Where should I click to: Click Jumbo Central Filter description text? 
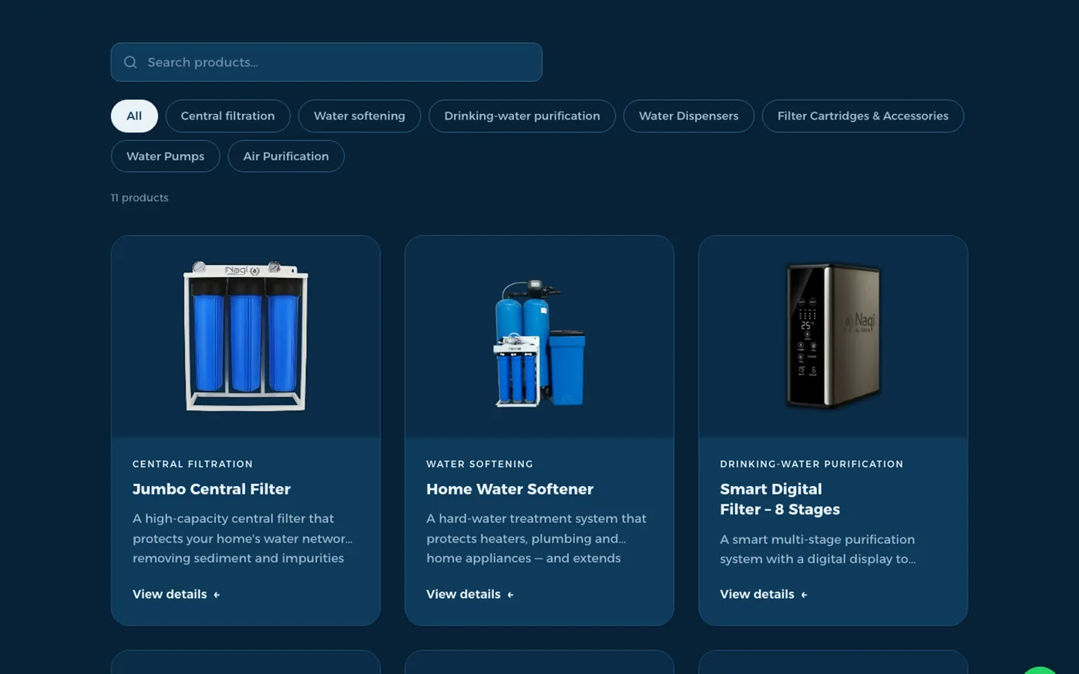(243, 538)
